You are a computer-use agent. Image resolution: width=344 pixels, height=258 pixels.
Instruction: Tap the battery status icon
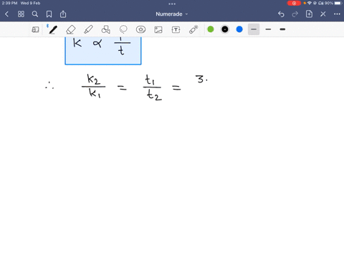[338, 3]
